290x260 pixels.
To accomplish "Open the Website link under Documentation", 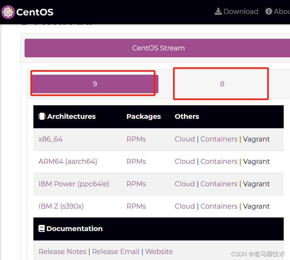I will tap(159, 251).
